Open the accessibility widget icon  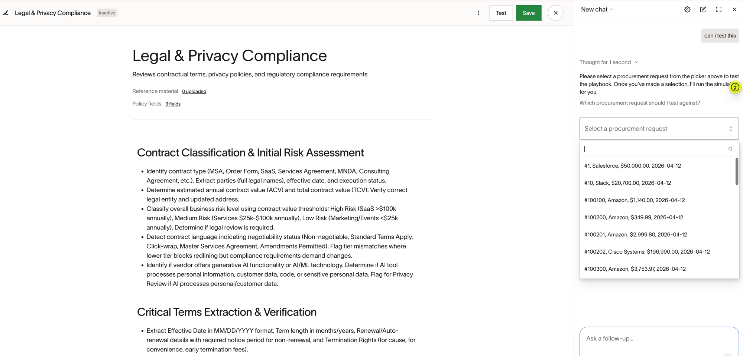[x=735, y=88]
